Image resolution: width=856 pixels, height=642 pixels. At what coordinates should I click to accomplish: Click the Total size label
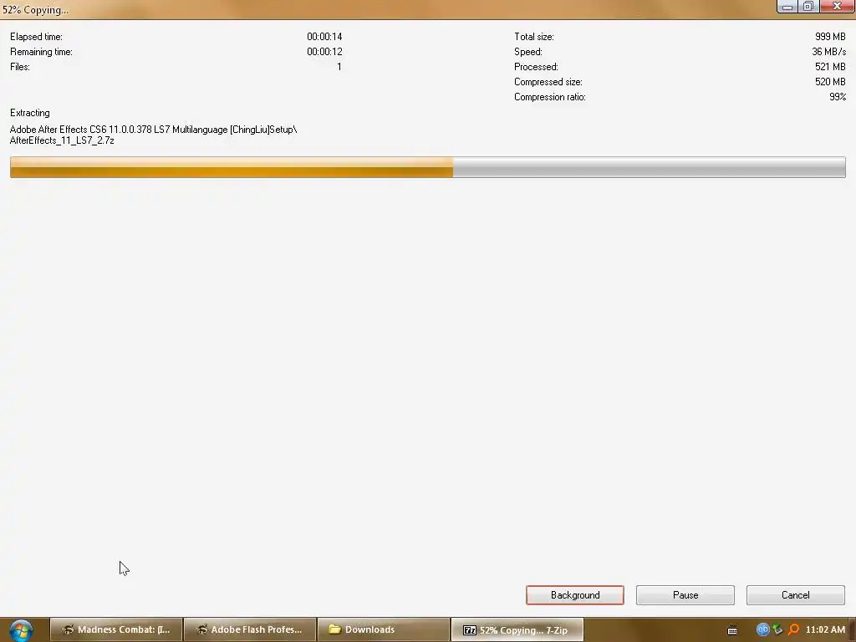point(534,37)
